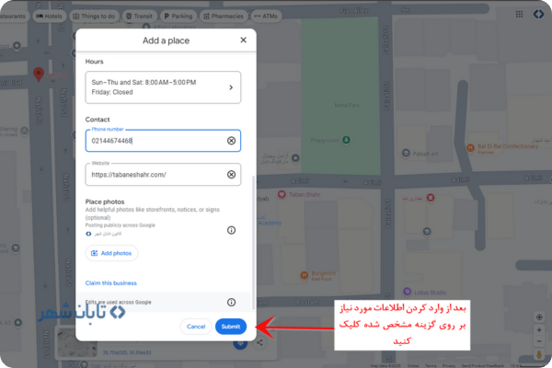Clear the phone number with X icon
The height and width of the screenshot is (368, 552).
[x=231, y=141]
